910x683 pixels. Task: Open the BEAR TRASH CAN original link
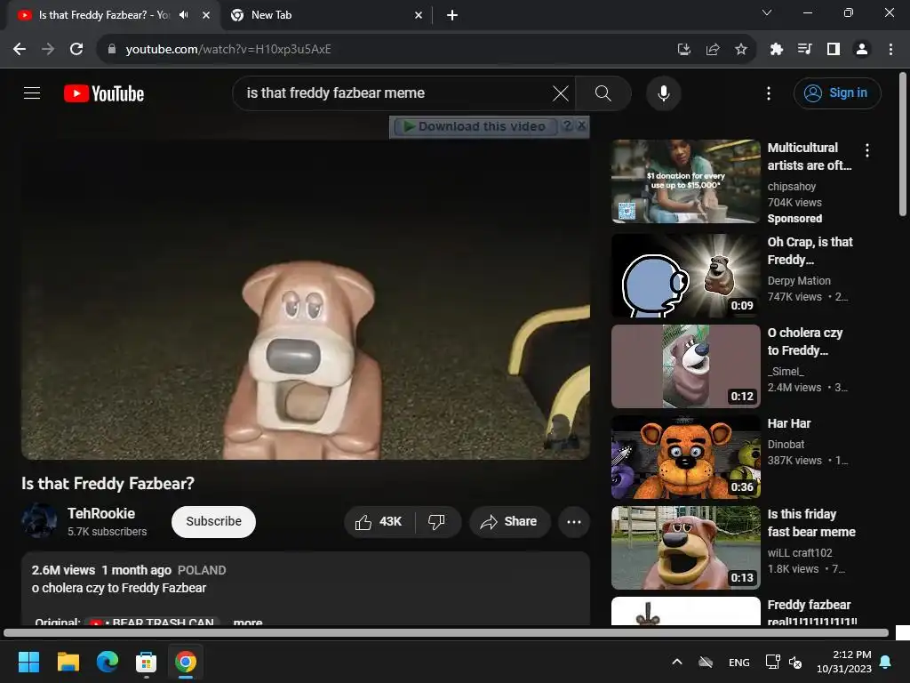click(x=155, y=622)
